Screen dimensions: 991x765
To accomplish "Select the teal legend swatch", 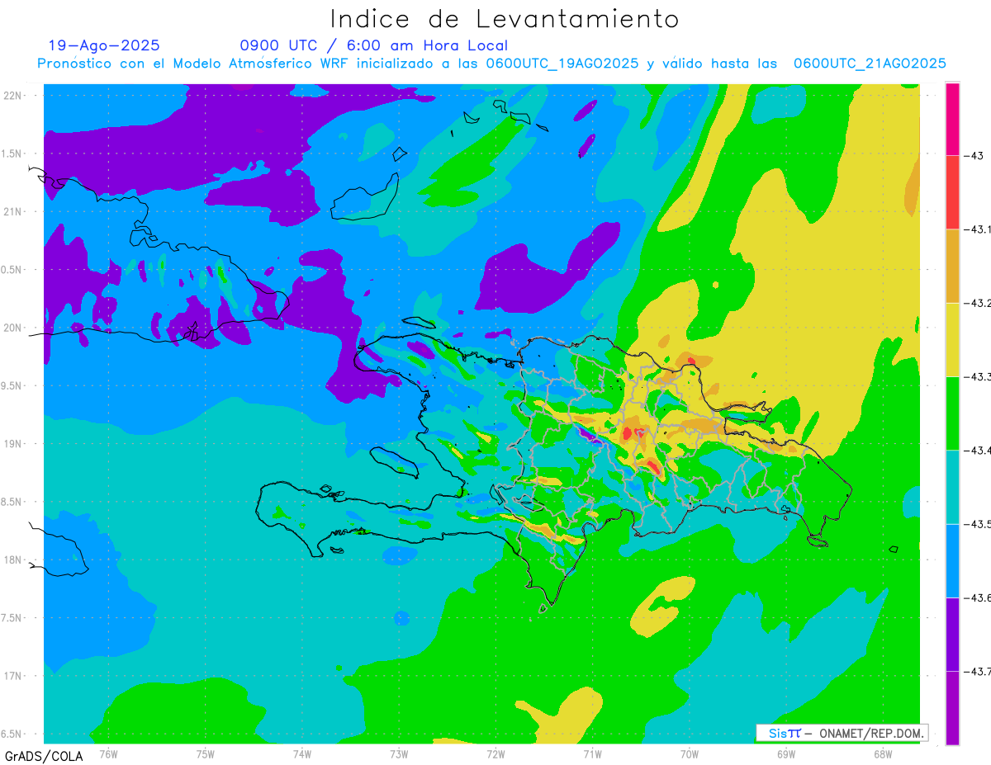I will [x=952, y=487].
